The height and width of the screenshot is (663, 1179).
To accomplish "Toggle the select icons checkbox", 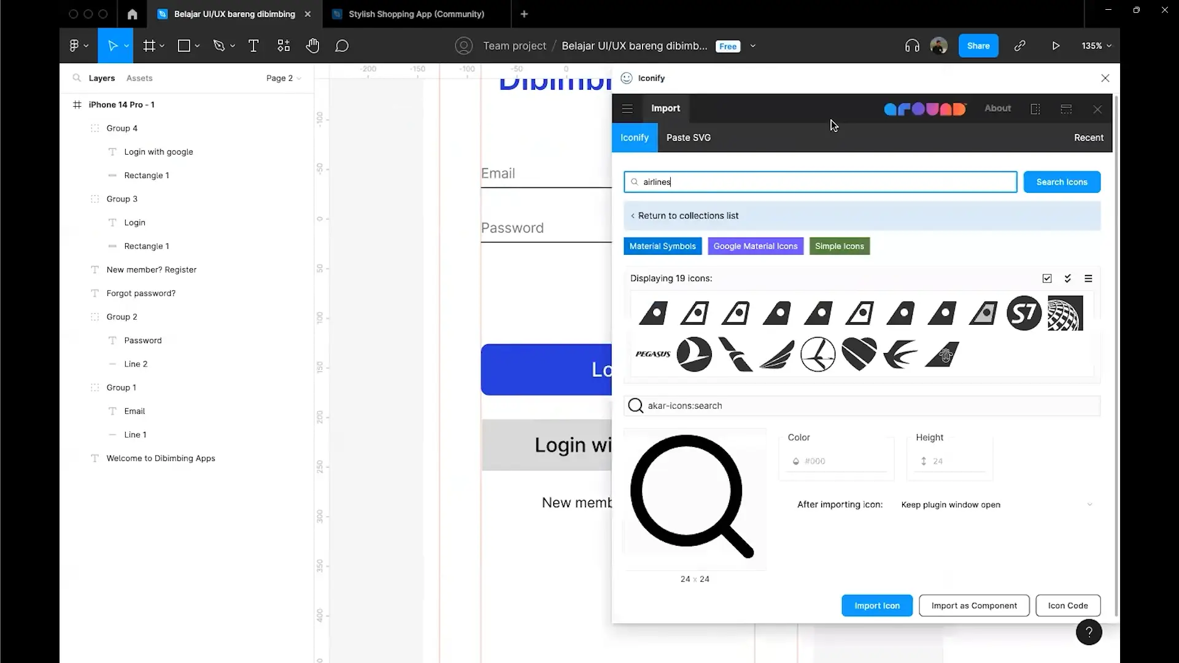I will (1047, 279).
